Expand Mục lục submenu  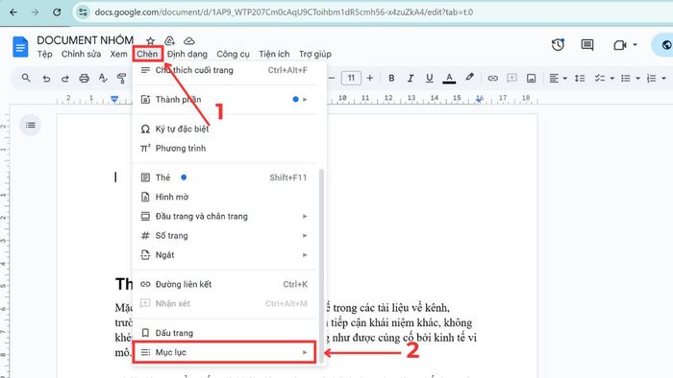(224, 352)
